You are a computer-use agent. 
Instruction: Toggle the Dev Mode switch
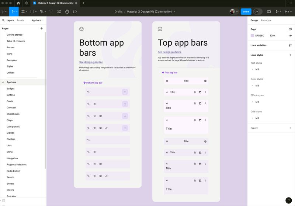(257, 11)
